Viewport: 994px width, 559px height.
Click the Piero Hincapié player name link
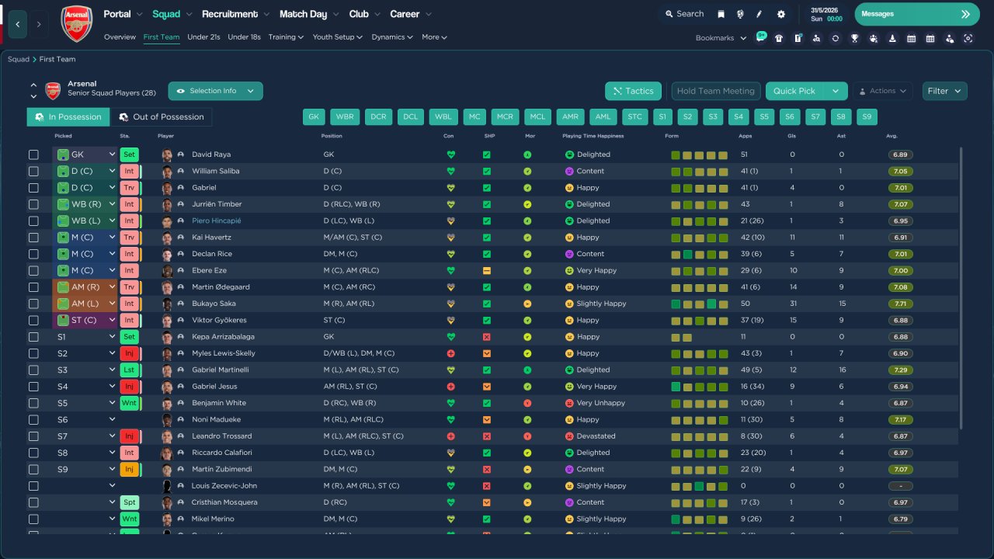click(216, 220)
